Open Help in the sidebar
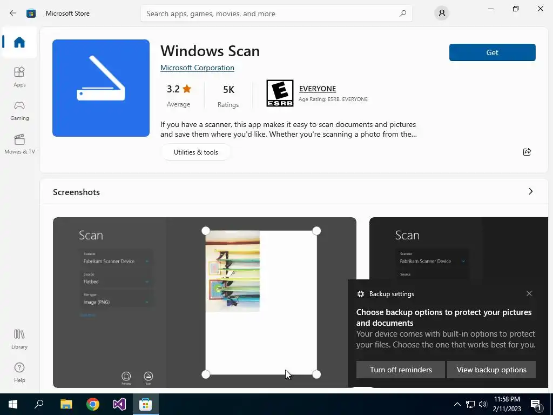This screenshot has width=553, height=415. 19,372
